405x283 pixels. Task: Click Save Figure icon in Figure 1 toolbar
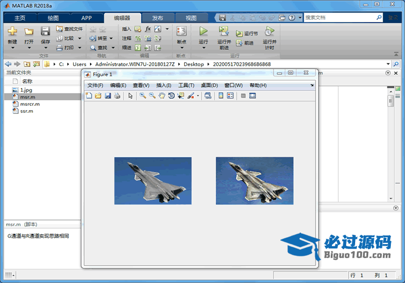[108, 96]
